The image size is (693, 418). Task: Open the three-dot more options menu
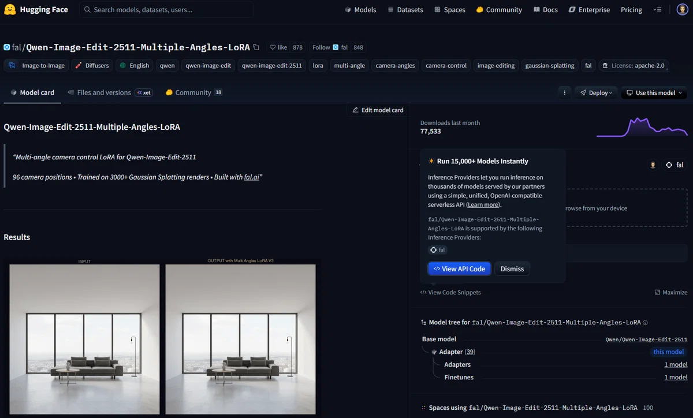(x=565, y=92)
